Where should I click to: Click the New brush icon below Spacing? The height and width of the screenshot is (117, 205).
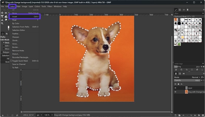pos(181,70)
